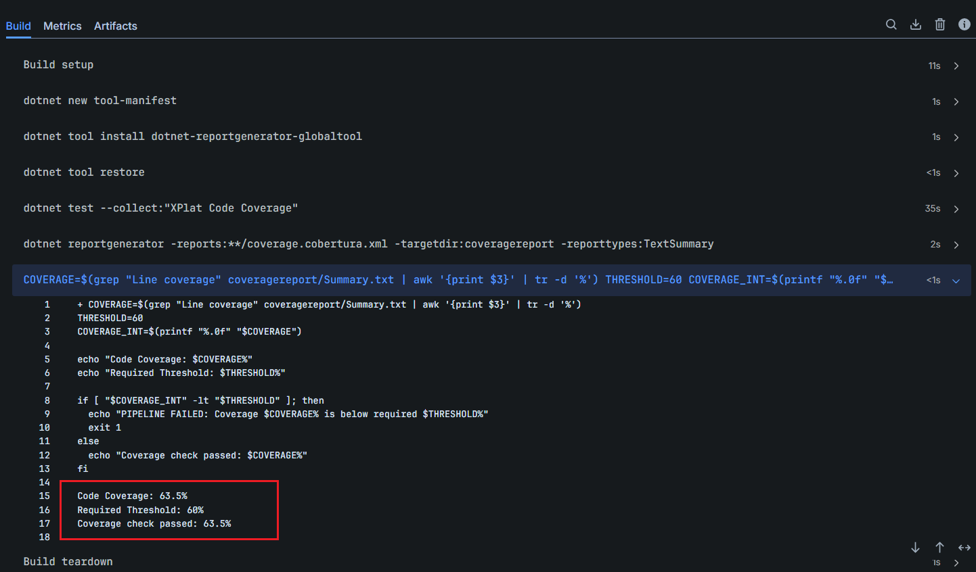Expand the Build setup step
Screen dimensions: 976x572
tap(956, 66)
